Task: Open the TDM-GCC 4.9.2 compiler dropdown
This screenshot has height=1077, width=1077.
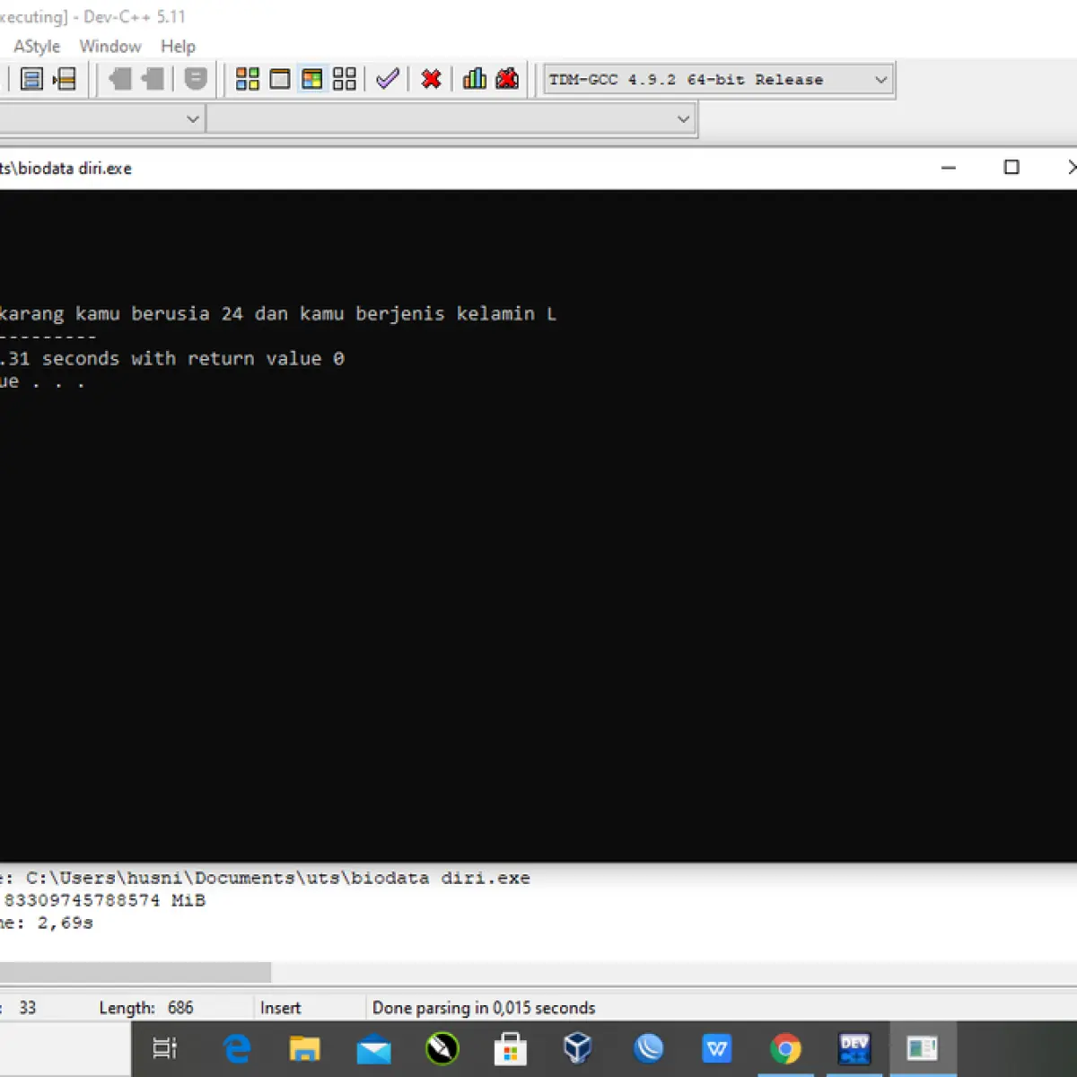Action: tap(719, 80)
